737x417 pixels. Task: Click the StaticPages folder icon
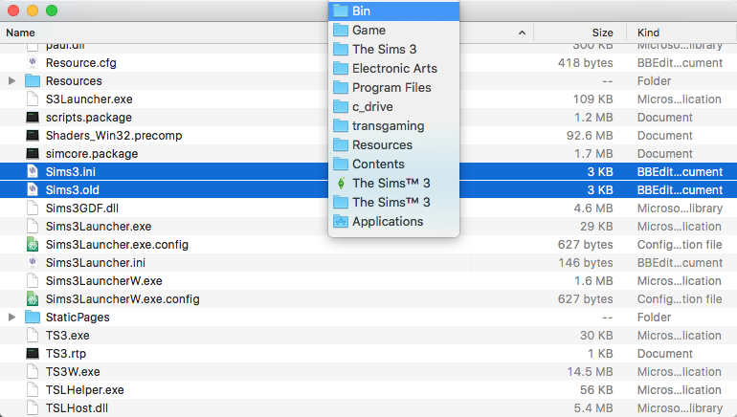pyautogui.click(x=33, y=317)
